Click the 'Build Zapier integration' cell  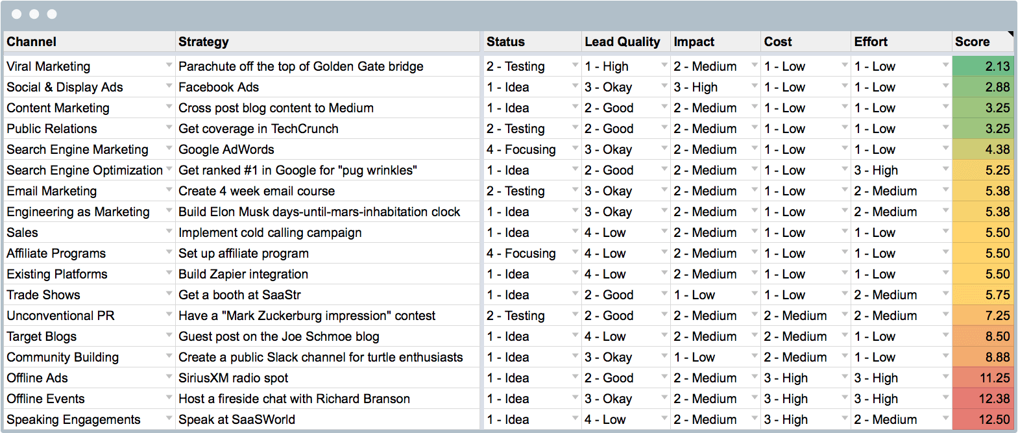(x=328, y=274)
